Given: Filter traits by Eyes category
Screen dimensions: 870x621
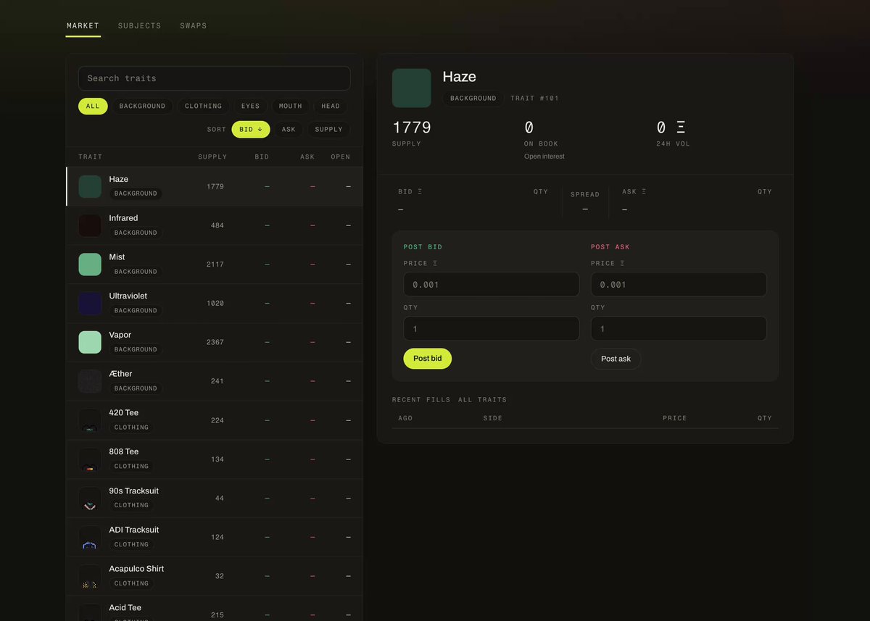Looking at the screenshot, I should (x=251, y=107).
